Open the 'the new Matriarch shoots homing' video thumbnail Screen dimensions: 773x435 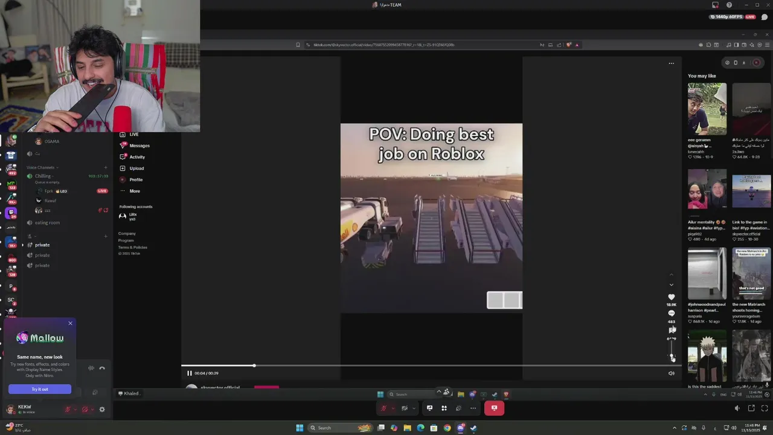751,274
